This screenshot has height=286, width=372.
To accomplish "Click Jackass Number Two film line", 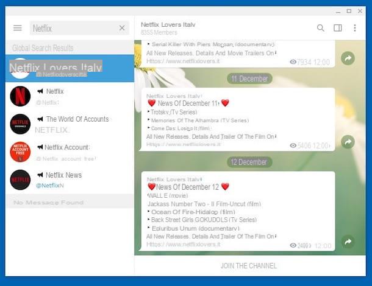I will coord(204,204).
